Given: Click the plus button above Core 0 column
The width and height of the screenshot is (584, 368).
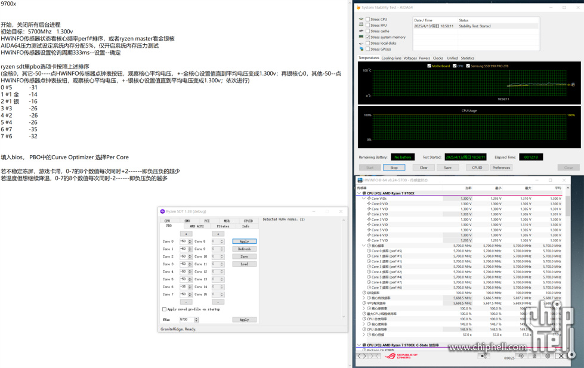Looking at the screenshot, I should pyautogui.click(x=186, y=234).
